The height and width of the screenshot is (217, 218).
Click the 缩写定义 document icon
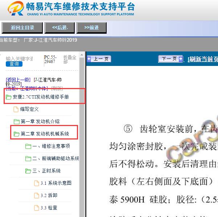[x=16, y=109]
